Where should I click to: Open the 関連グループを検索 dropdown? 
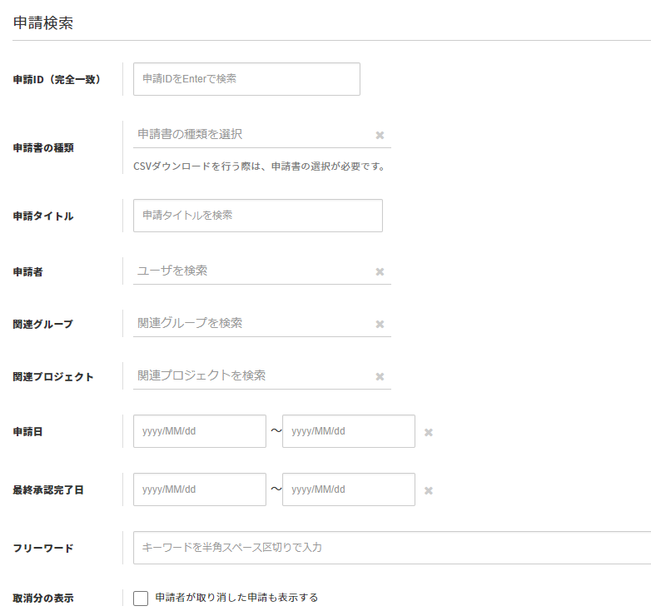click(250, 323)
